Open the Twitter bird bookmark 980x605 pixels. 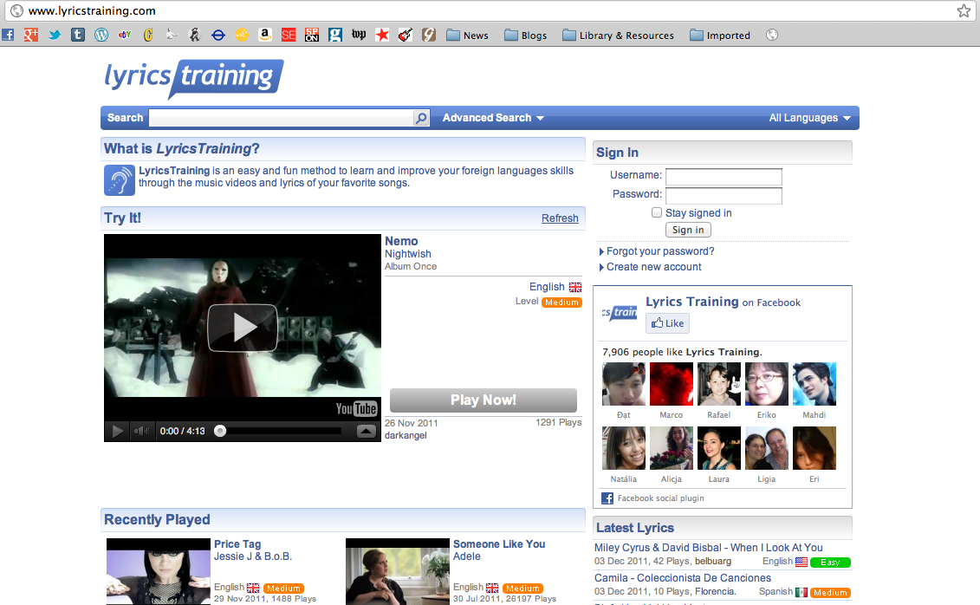click(55, 35)
